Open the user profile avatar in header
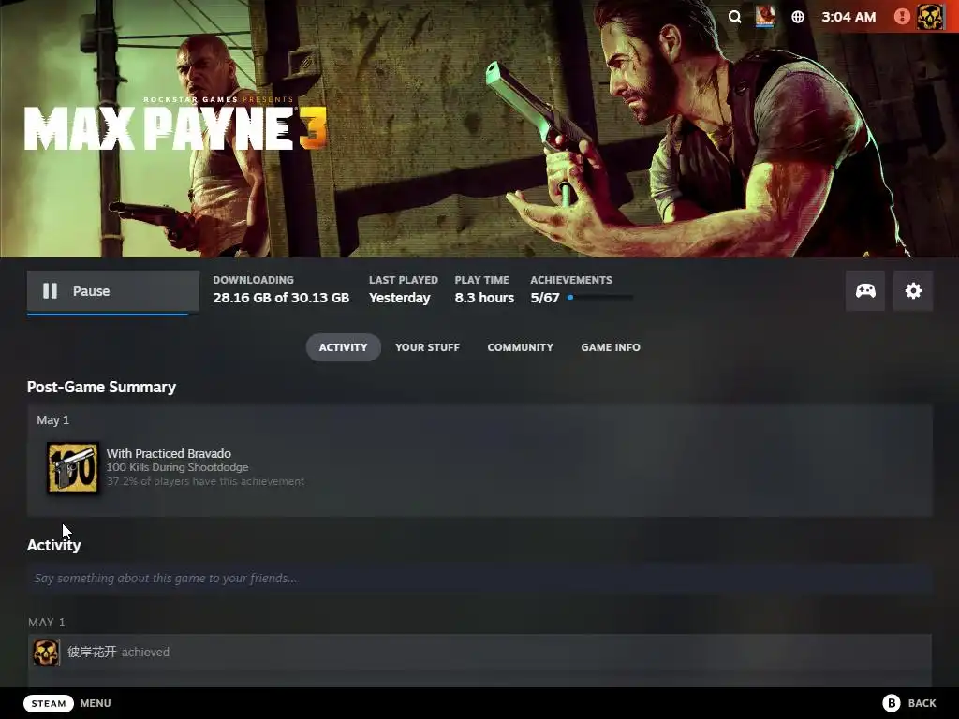 930,17
